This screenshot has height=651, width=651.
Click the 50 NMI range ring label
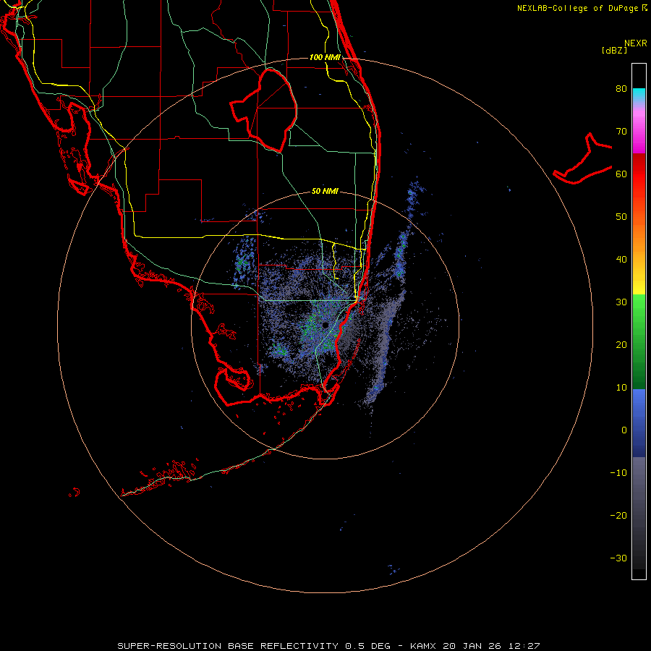point(325,192)
